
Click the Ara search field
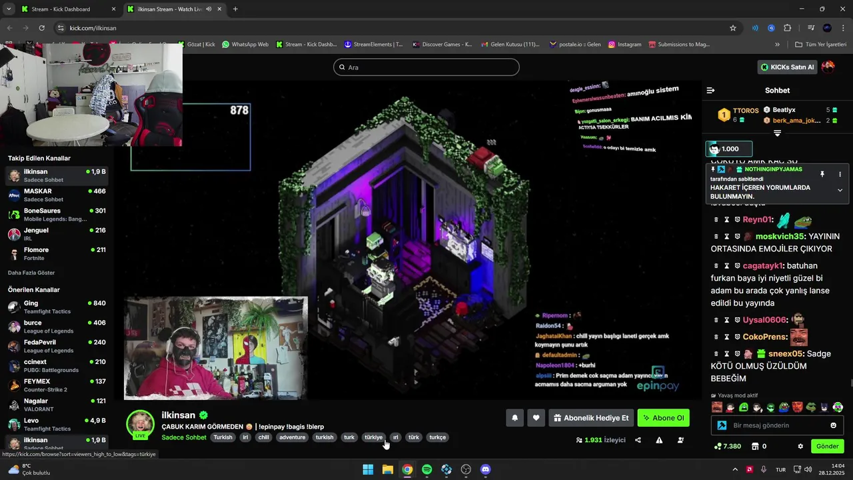pos(426,67)
